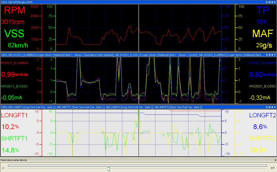This screenshot has height=172, width=277.
Task: Click the LONGFT2 label
Action: (263, 115)
